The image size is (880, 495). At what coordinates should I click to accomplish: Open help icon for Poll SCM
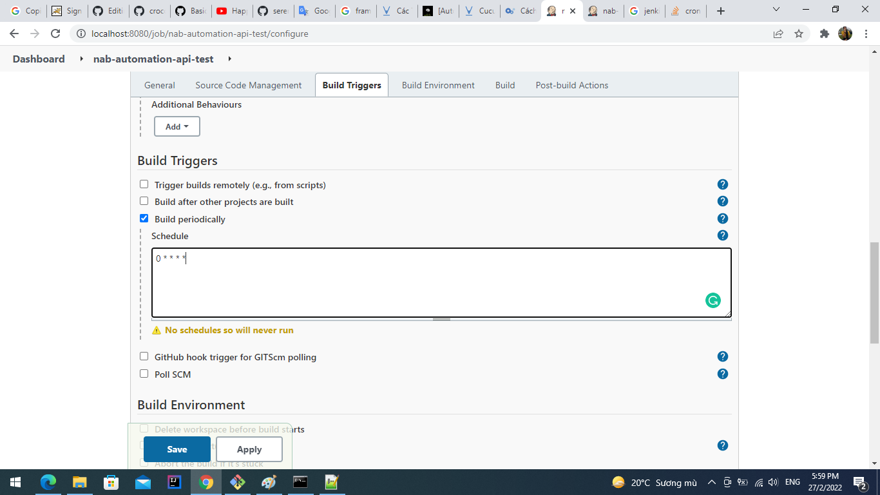pyautogui.click(x=723, y=374)
